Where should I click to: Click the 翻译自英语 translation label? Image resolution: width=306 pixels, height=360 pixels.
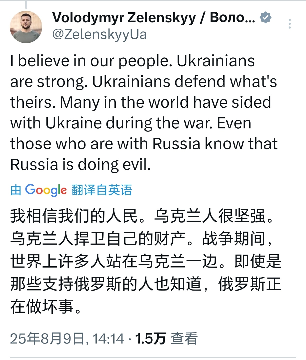tap(102, 190)
